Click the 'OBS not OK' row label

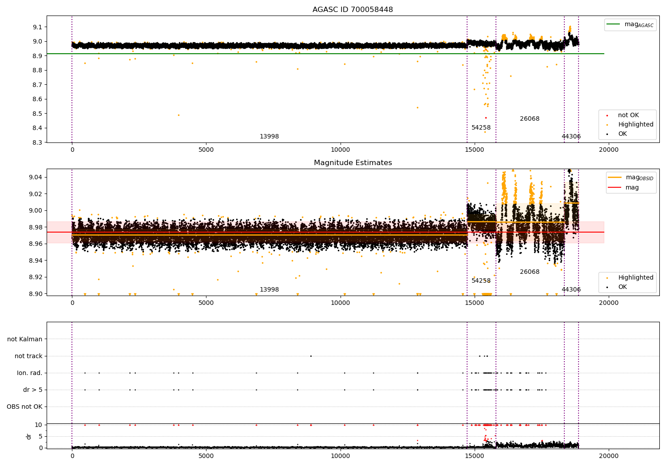pos(25,407)
